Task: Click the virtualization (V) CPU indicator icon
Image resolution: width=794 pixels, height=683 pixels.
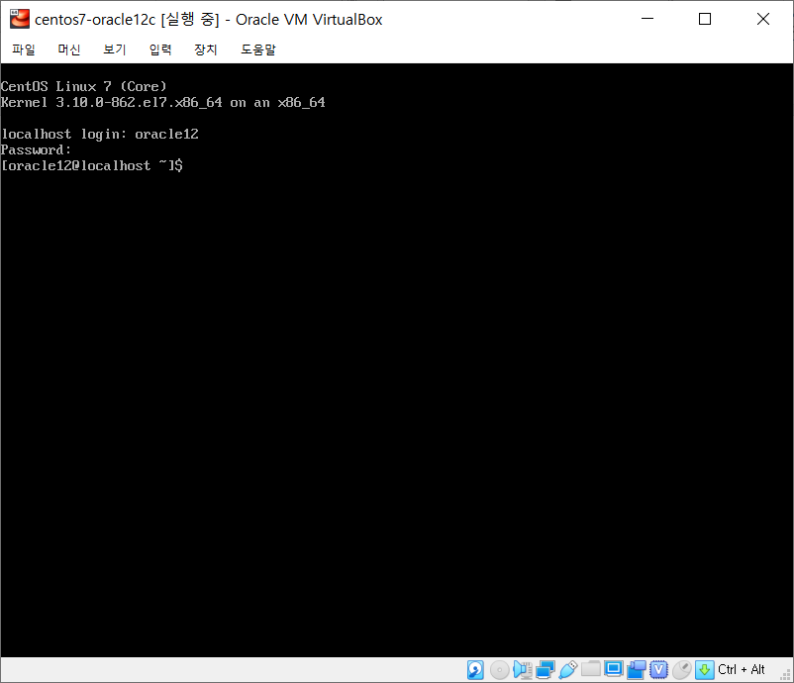Action: (658, 670)
